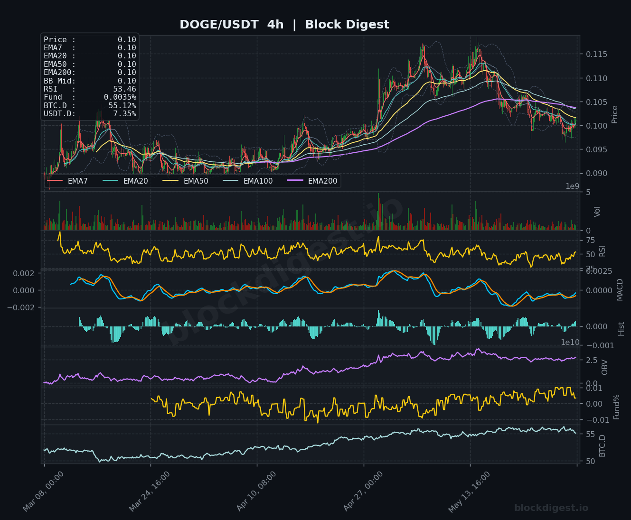This screenshot has height=520, width=631.
Task: Click the 2.5 tick on OBV axis
Action: pyautogui.click(x=592, y=361)
